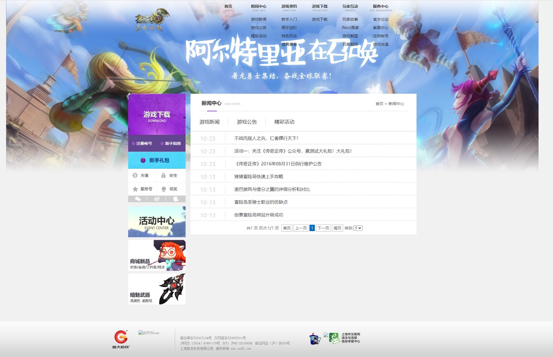The width and height of the screenshot is (553, 357).
Task: Click the 首页 pagination button
Action: [287, 228]
